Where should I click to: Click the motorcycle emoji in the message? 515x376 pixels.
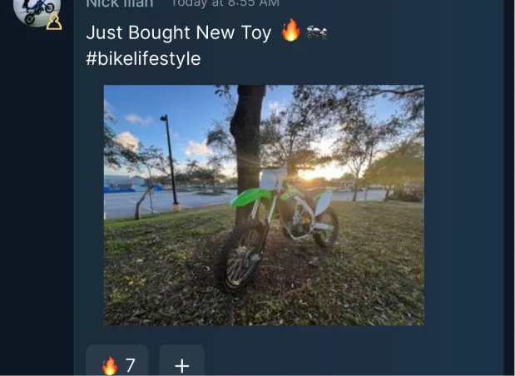point(318,33)
